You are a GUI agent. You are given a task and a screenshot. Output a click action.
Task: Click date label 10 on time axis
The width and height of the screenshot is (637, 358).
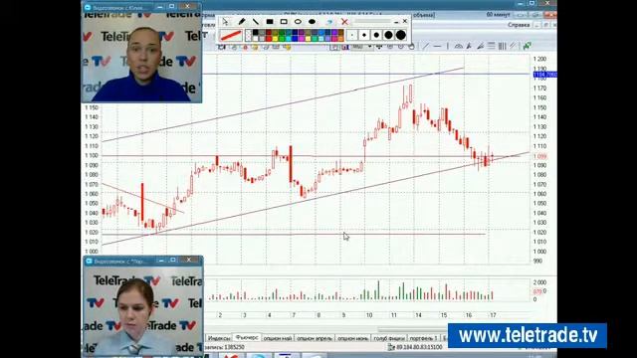369,315
